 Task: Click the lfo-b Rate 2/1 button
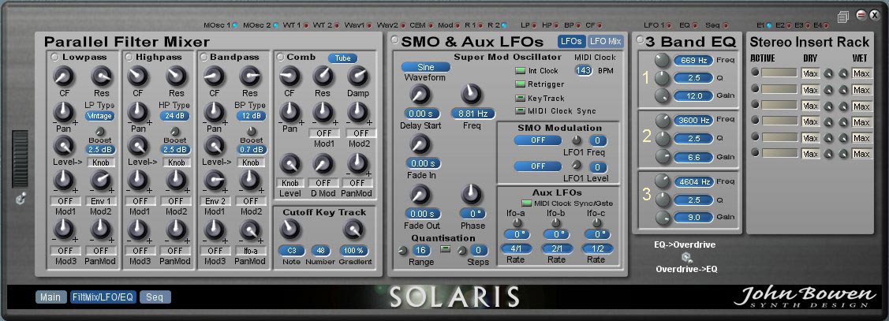point(557,248)
